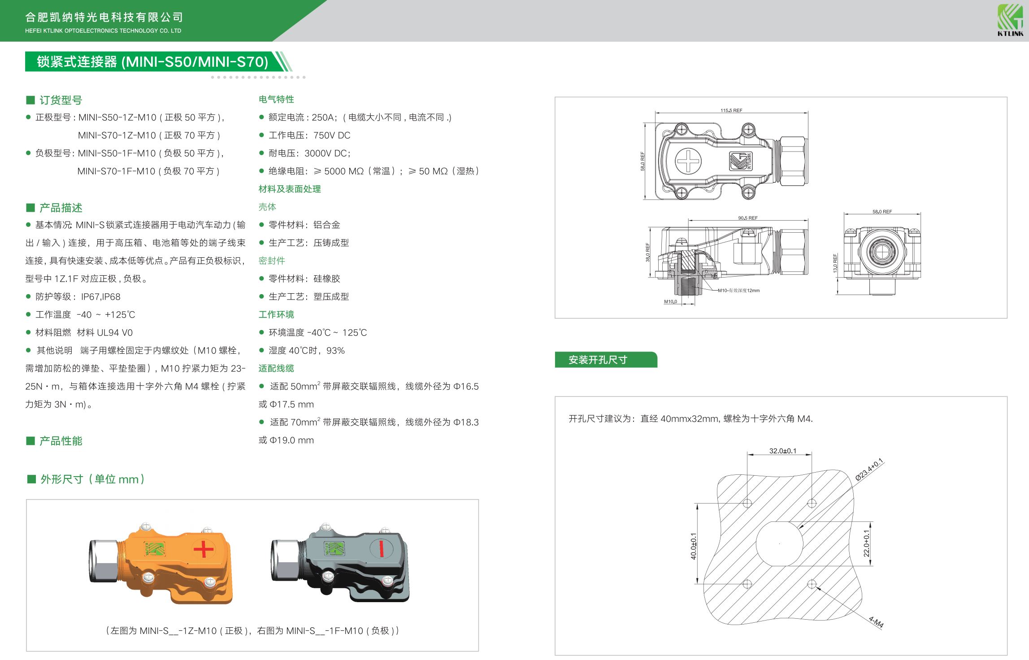Select the orange positive connector render

pos(161,562)
